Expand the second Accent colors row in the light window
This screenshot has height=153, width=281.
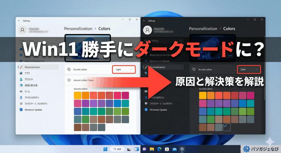[x=100, y=80]
